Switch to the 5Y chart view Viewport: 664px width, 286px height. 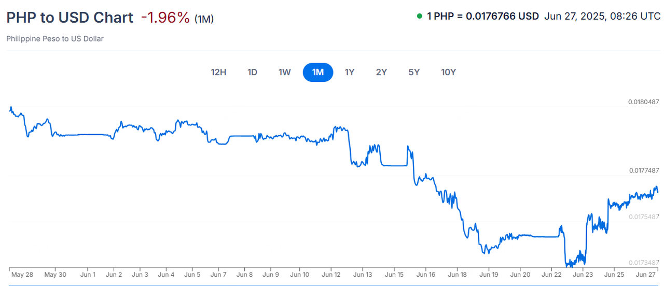(x=414, y=72)
